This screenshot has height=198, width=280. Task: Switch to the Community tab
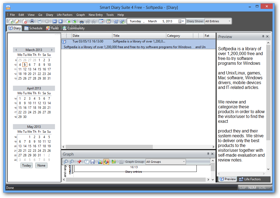click(x=73, y=28)
